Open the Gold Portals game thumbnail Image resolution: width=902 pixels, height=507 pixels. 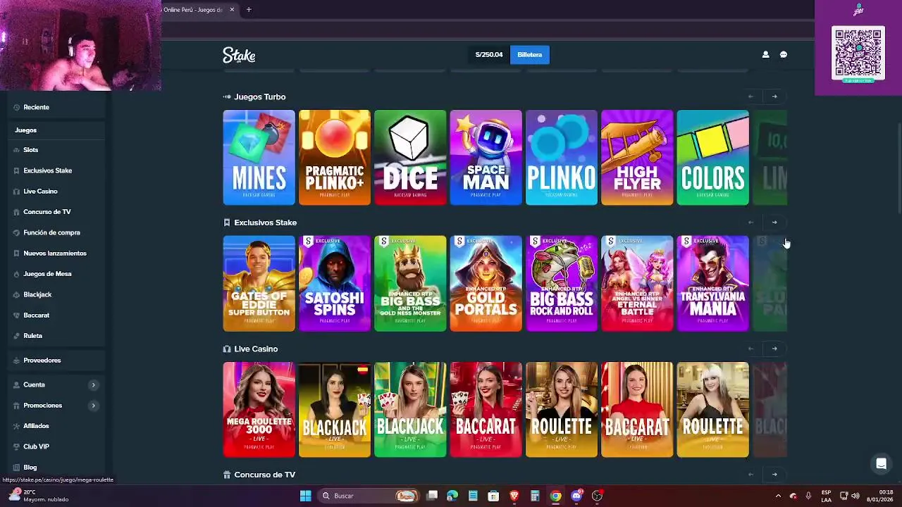(486, 284)
